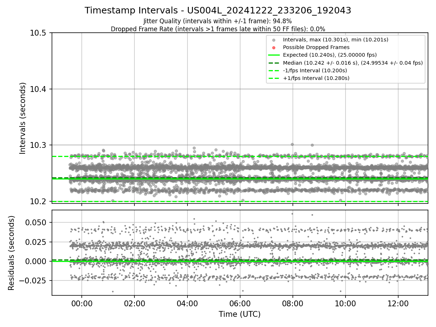Select legend entry 'Possible Dropped Frames'

pos(316,47)
